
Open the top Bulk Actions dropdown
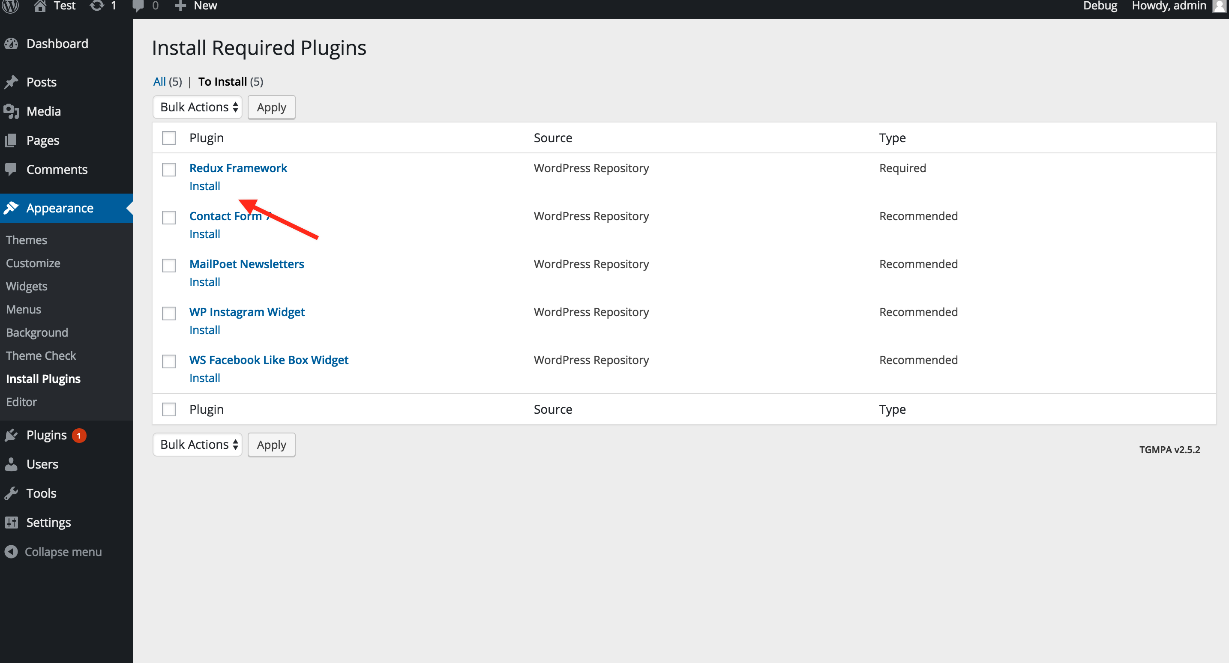tap(198, 108)
